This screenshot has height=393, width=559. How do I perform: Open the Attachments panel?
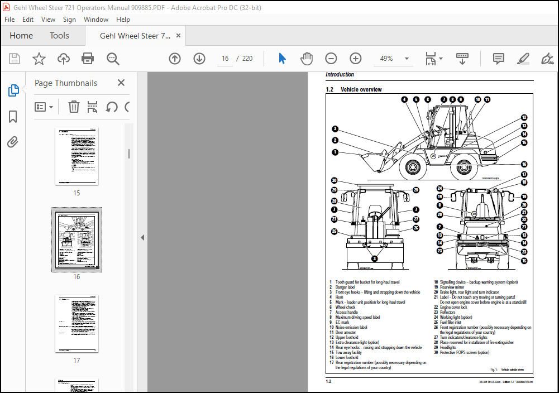pos(13,142)
